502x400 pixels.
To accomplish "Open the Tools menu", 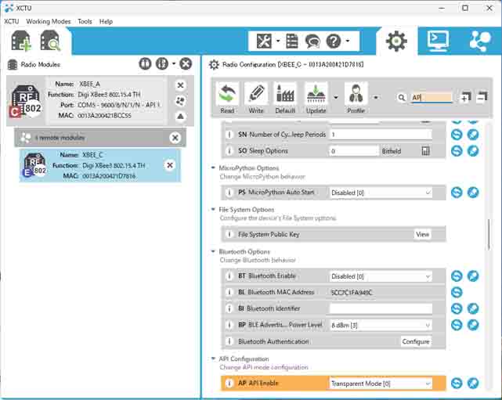I will click(x=85, y=21).
